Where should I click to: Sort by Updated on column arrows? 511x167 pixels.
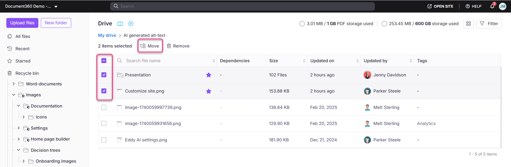358,61
